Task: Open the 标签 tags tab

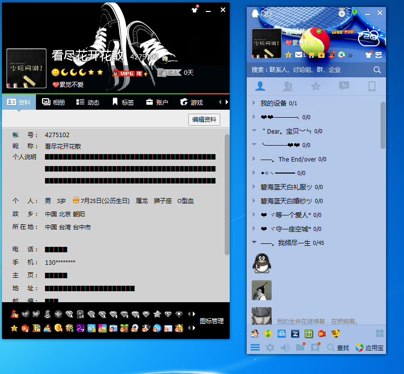Action: 123,102
